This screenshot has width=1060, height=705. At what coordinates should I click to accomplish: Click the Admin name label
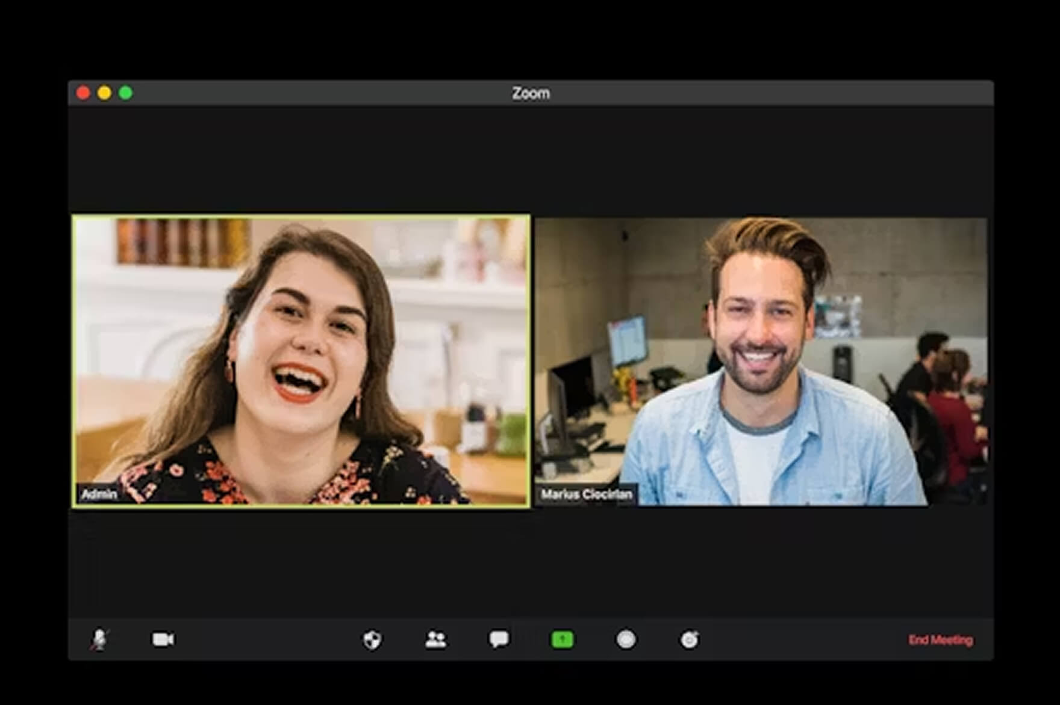[99, 494]
